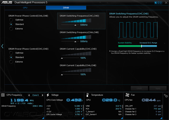Click the CPU Core Voltage reading

(74, 100)
